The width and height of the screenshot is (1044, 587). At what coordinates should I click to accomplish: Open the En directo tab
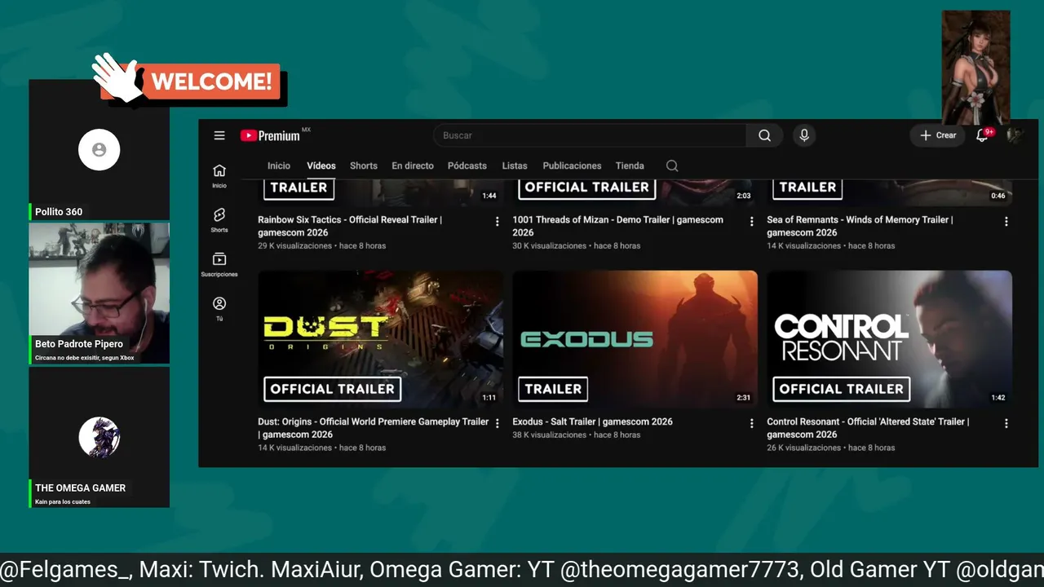pos(413,166)
